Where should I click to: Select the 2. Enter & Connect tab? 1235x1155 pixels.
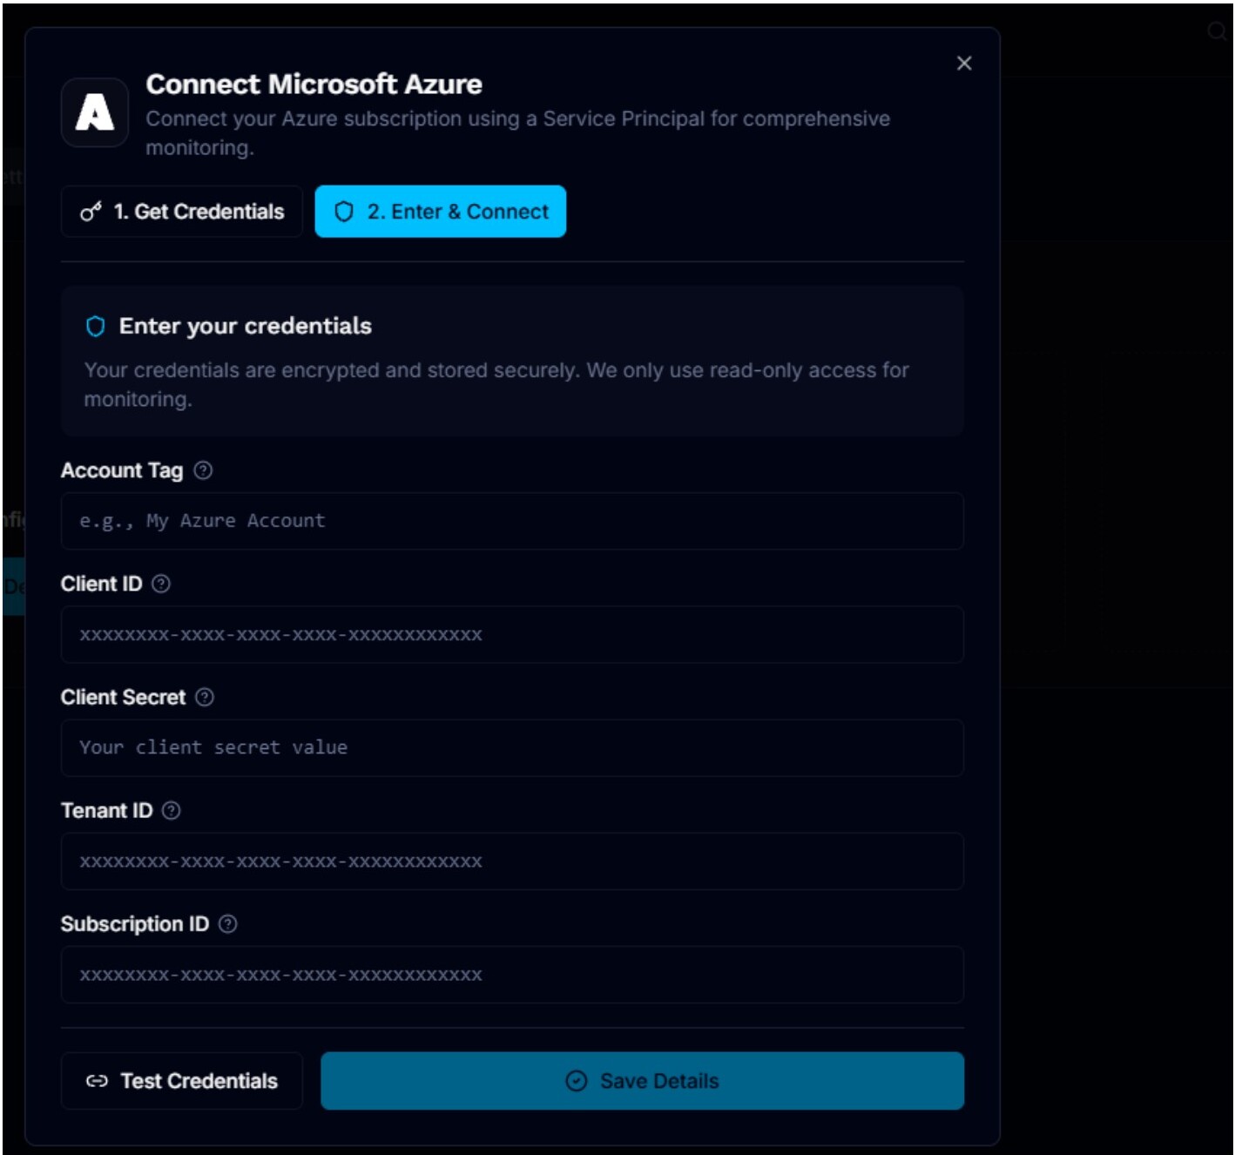click(x=441, y=212)
